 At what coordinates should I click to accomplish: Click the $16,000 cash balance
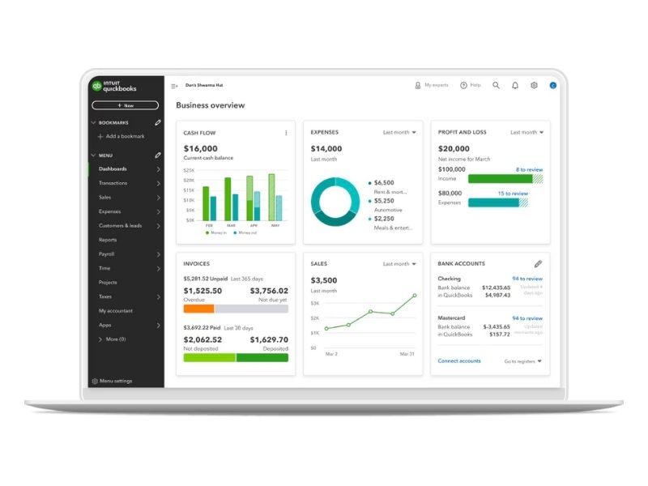[x=200, y=148]
